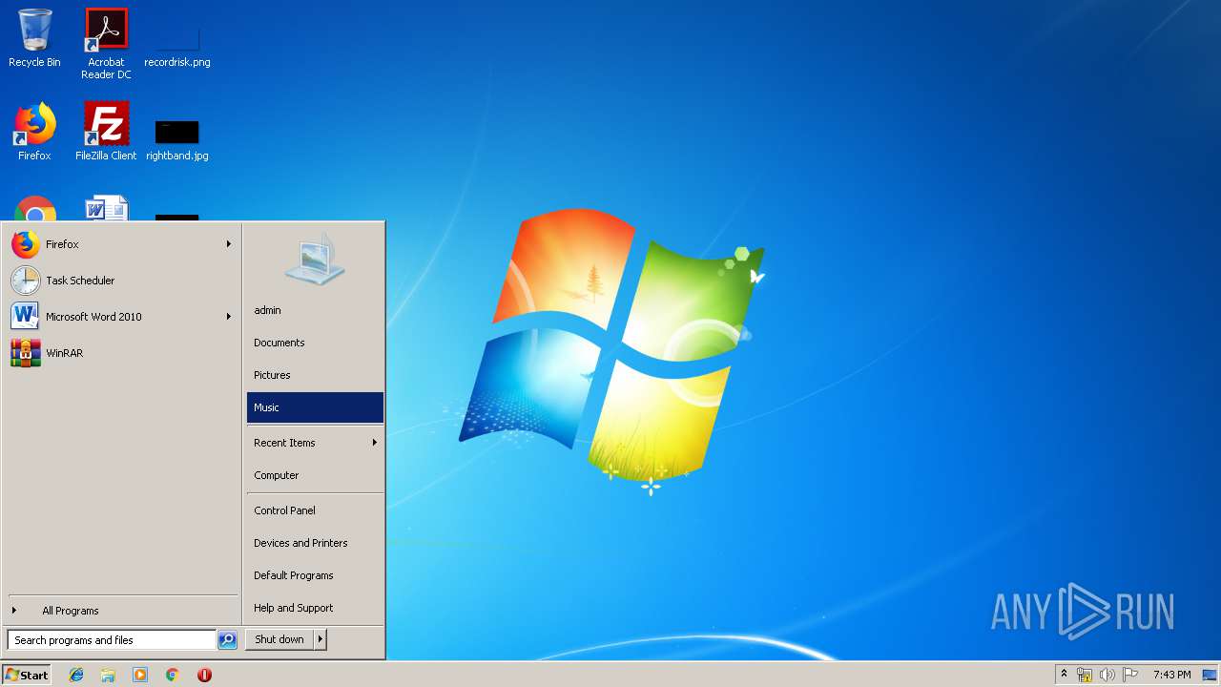The image size is (1221, 687).
Task: Open Music from the Start menu
Action: click(315, 407)
